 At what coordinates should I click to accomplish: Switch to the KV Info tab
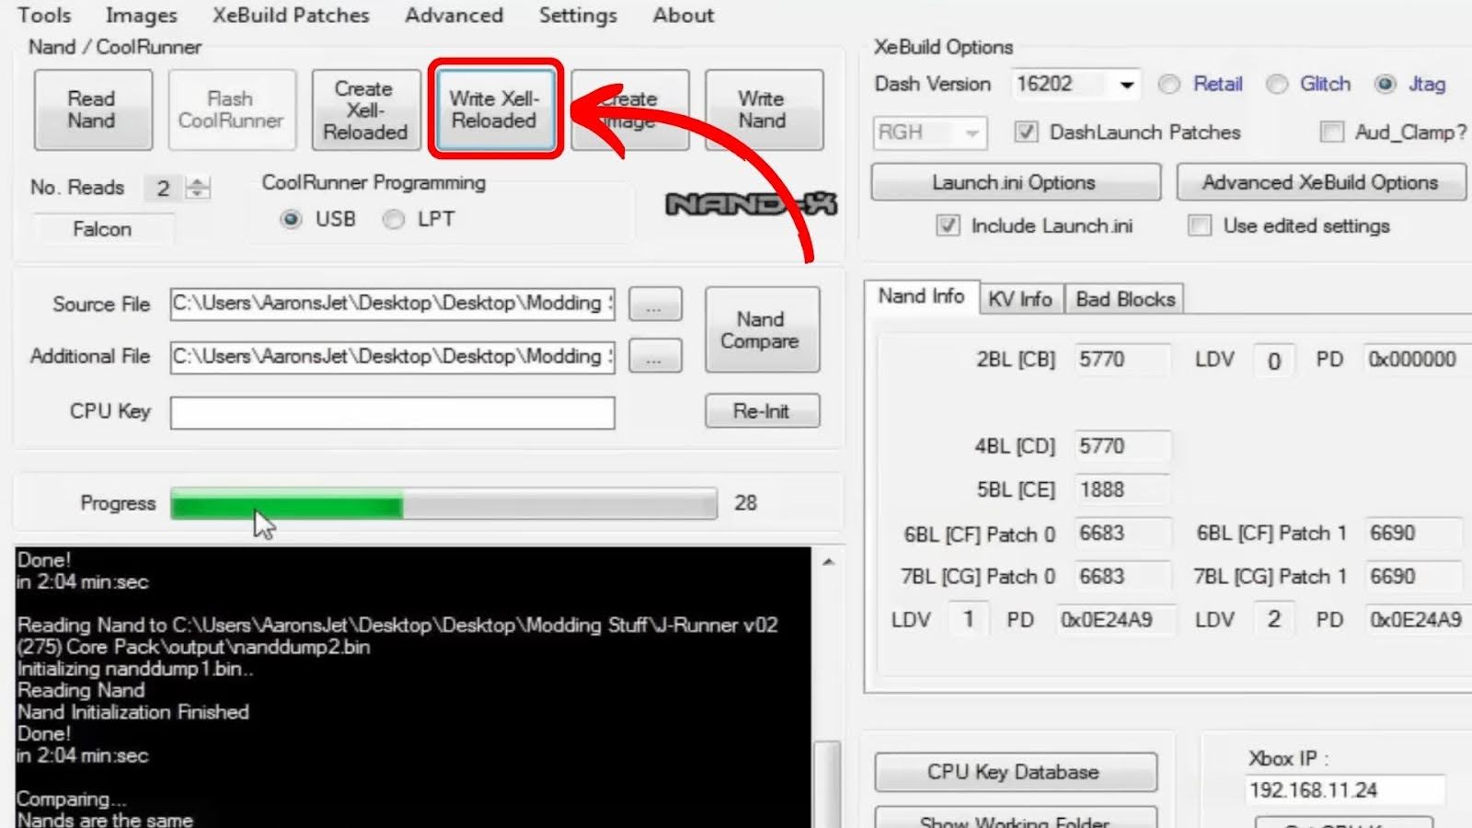pos(1020,298)
